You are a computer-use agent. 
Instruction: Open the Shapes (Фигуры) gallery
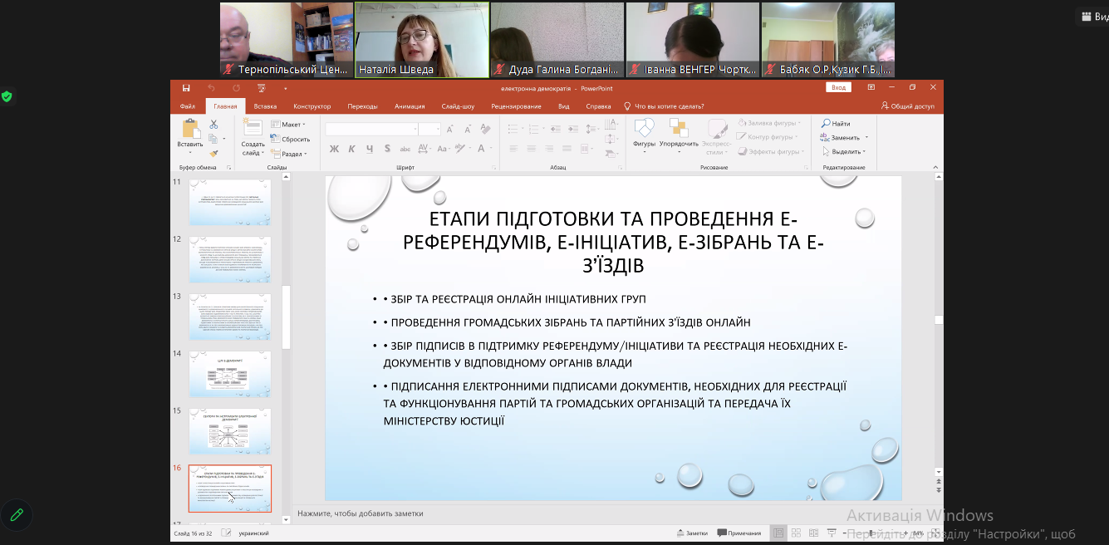click(644, 131)
